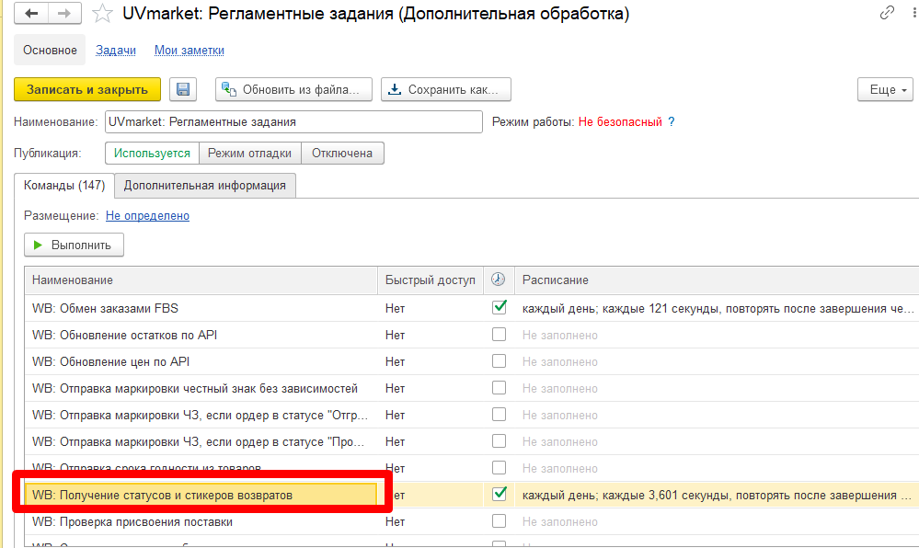Go forward with the right arrow button

(x=64, y=13)
